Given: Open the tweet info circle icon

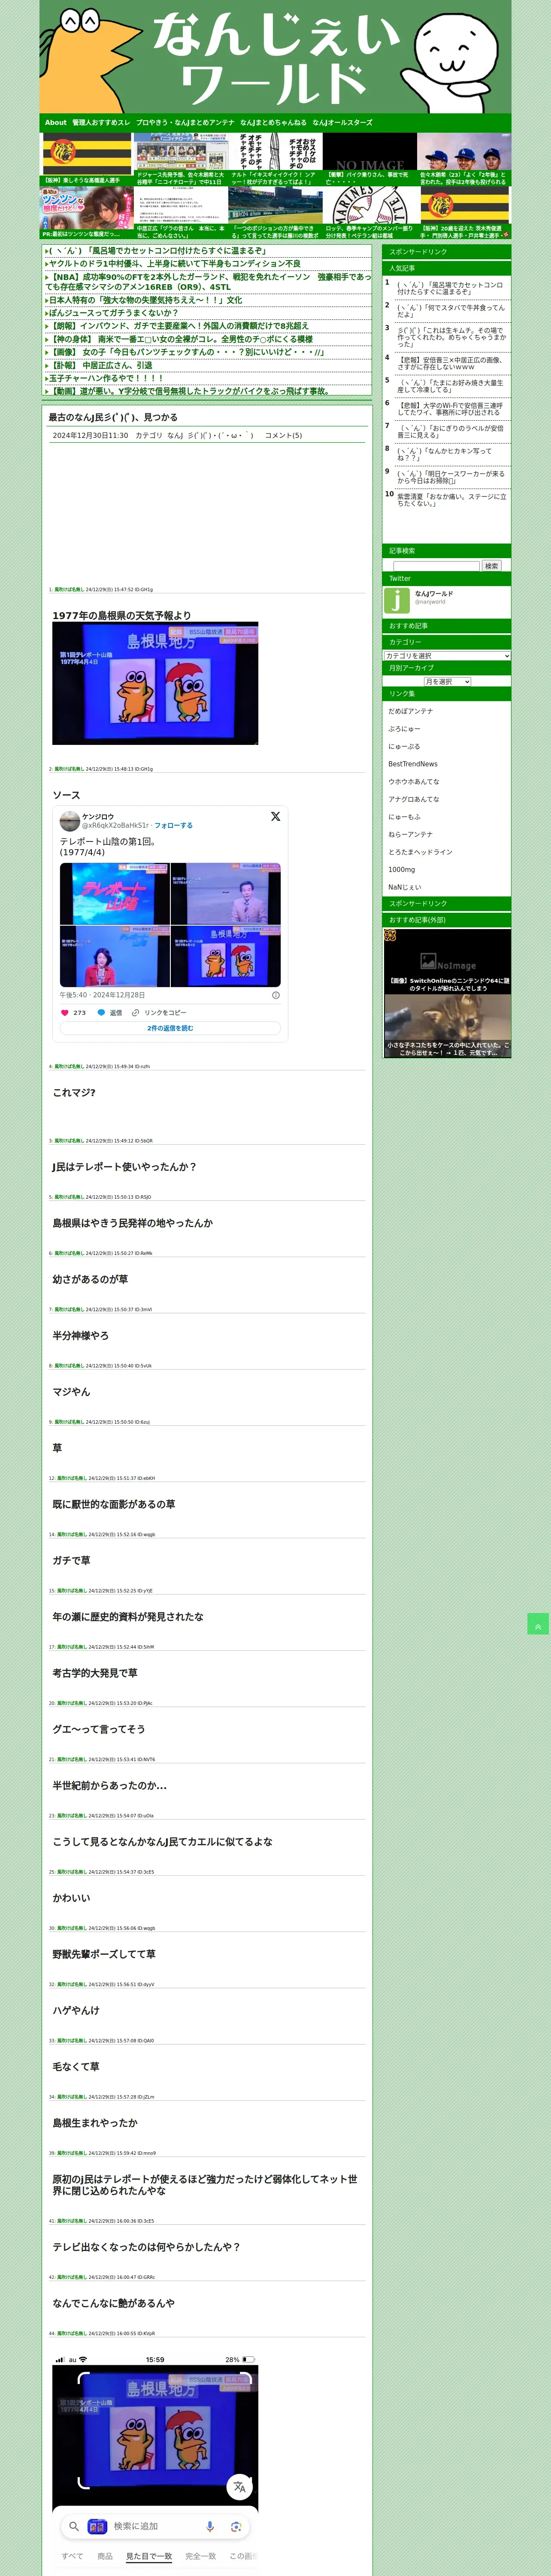Looking at the screenshot, I should click(x=276, y=995).
